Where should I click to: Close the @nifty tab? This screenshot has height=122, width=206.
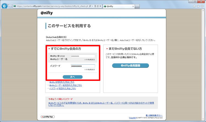(133, 6)
